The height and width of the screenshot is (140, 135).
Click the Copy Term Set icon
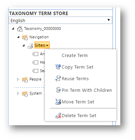(x=58, y=67)
